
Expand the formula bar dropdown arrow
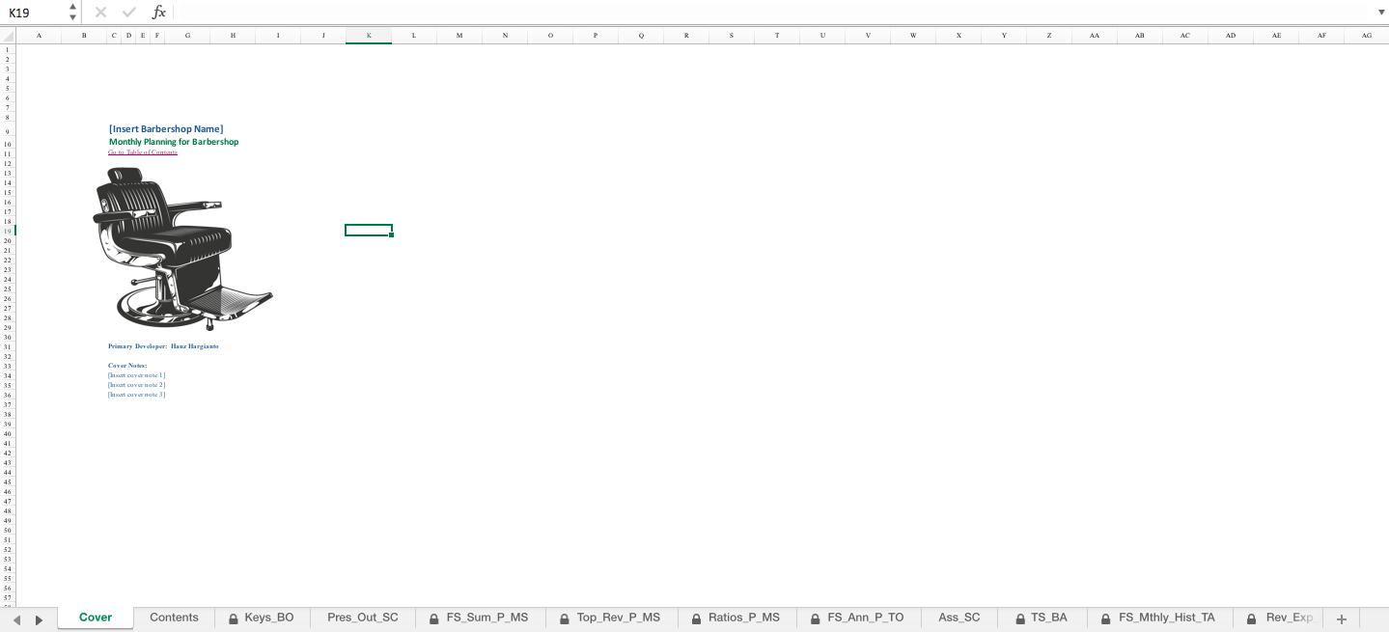click(1380, 13)
